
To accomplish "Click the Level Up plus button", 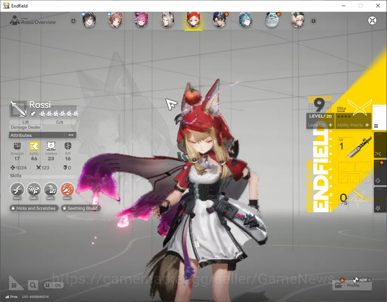I will coord(330,125).
